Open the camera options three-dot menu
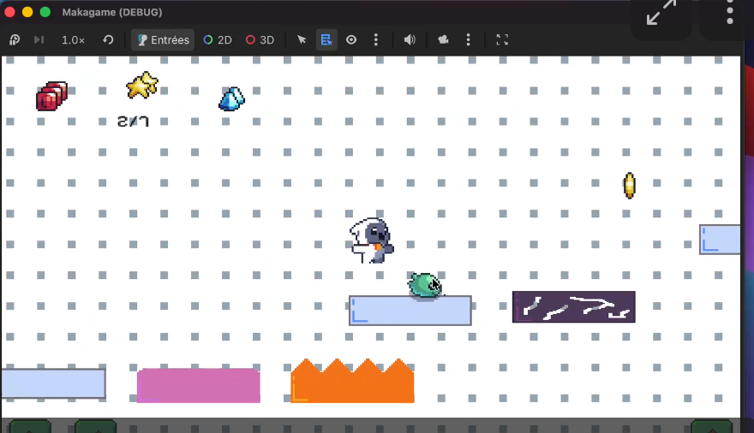 click(x=469, y=40)
